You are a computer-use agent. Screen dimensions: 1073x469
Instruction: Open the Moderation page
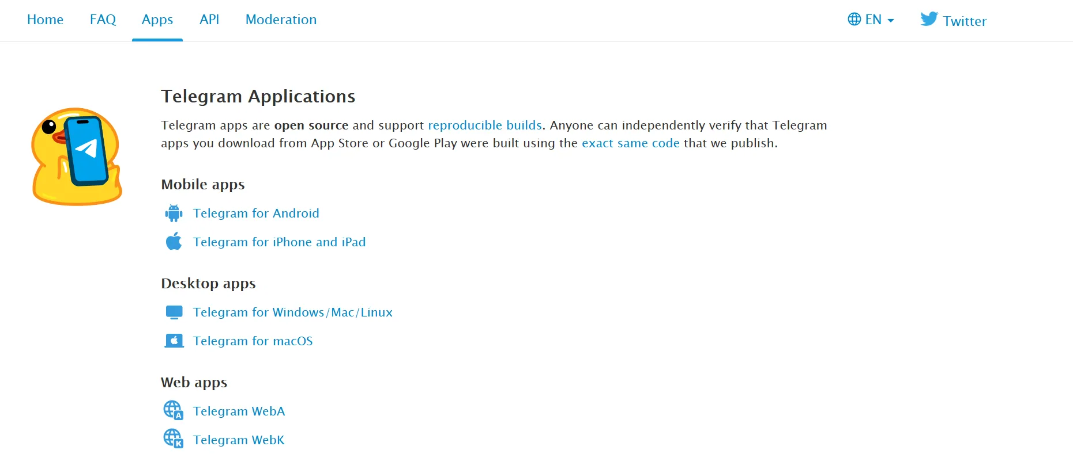tap(281, 20)
